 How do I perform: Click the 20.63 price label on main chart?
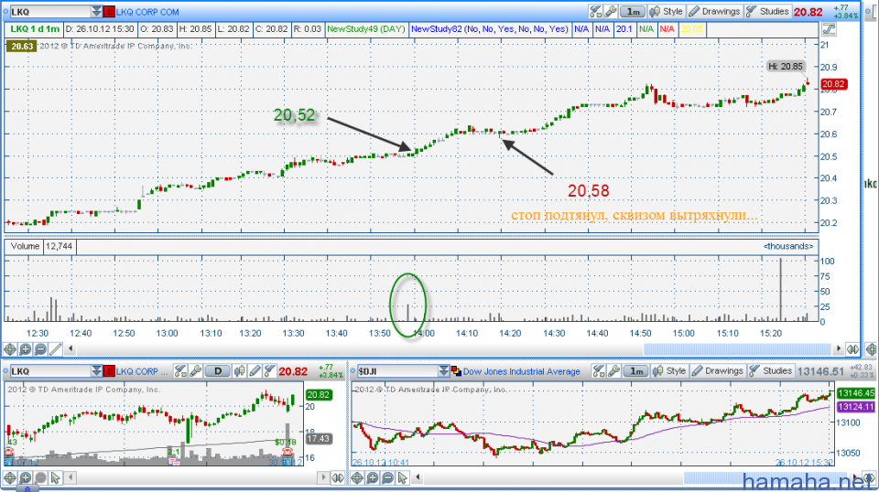[x=22, y=47]
